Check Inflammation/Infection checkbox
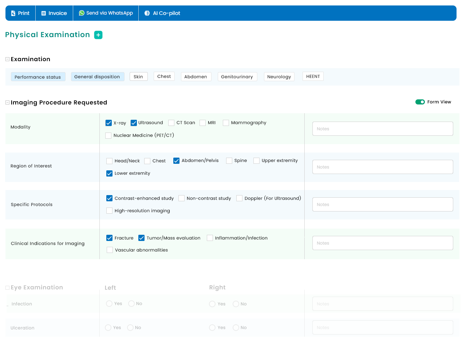The width and height of the screenshot is (462, 360). coord(210,238)
